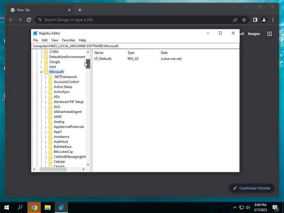Expand the Cellular key
The width and height of the screenshot is (284, 213).
pos(46,162)
